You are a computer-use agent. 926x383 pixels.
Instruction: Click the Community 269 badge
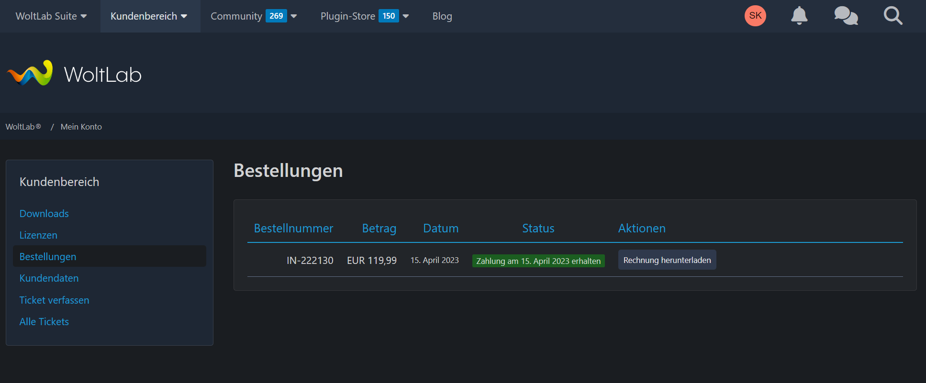click(276, 16)
